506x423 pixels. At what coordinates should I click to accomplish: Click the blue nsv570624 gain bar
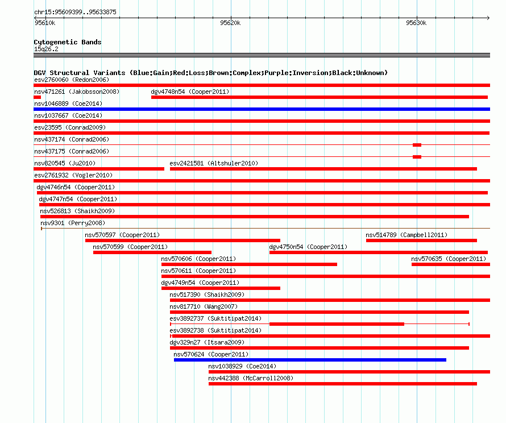[310, 360]
